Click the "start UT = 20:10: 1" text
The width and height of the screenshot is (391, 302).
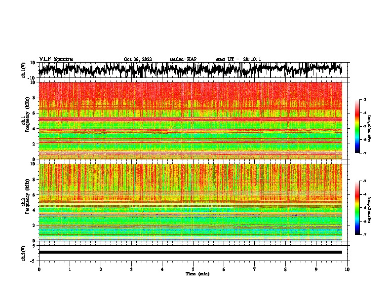(238, 59)
